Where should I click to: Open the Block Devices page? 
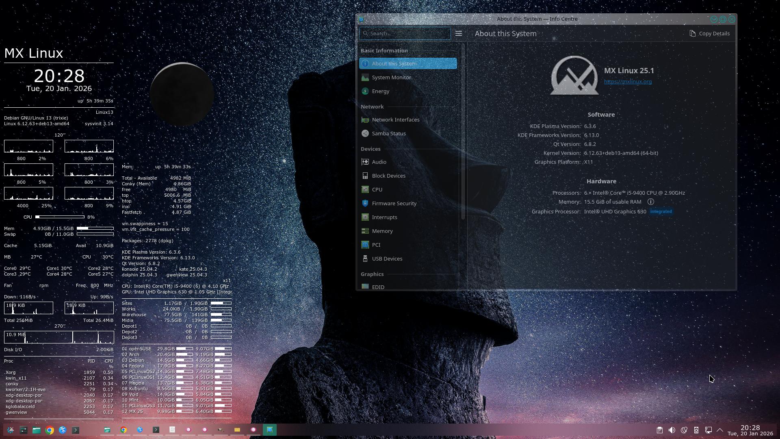click(388, 176)
